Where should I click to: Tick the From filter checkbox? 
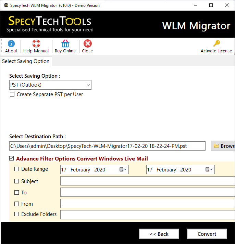coord(17,204)
